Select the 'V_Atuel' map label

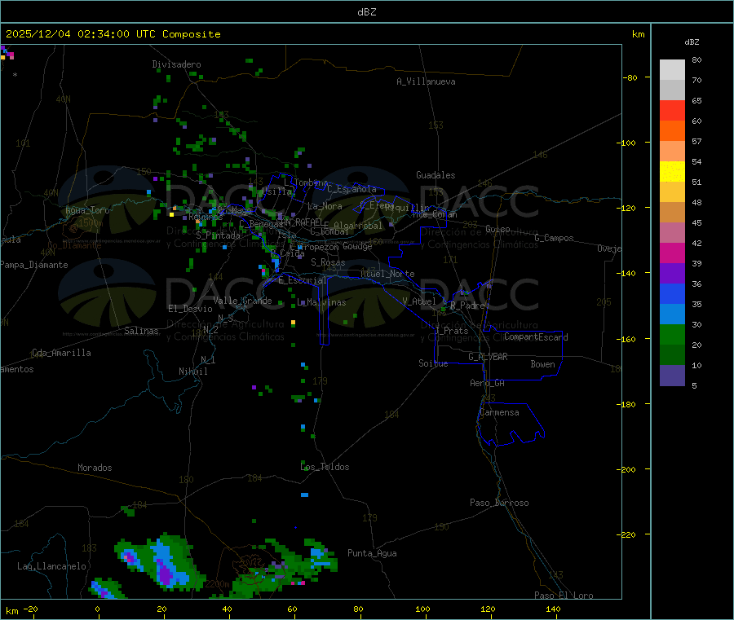click(419, 301)
